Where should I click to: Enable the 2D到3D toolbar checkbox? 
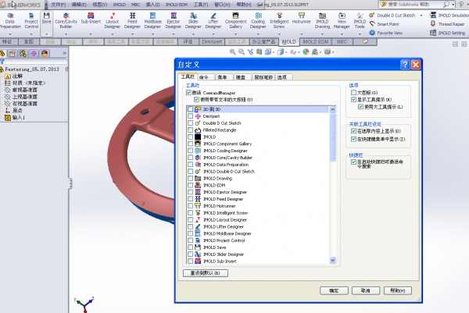(190, 109)
